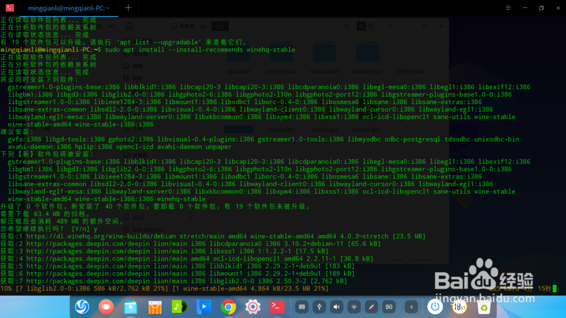Click the 'sudo apt install --install-recommends winehq-stable' command
566x318 pixels.
200,50
